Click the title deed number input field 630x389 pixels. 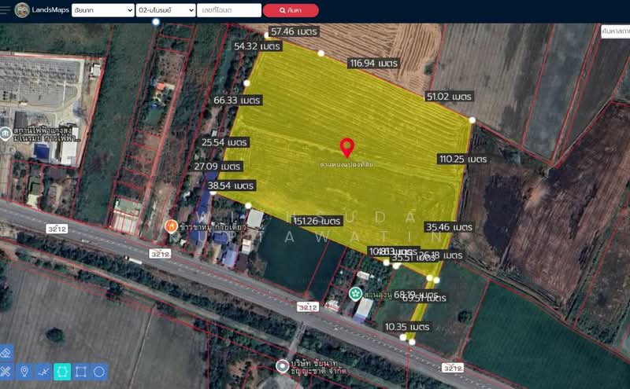tap(229, 10)
